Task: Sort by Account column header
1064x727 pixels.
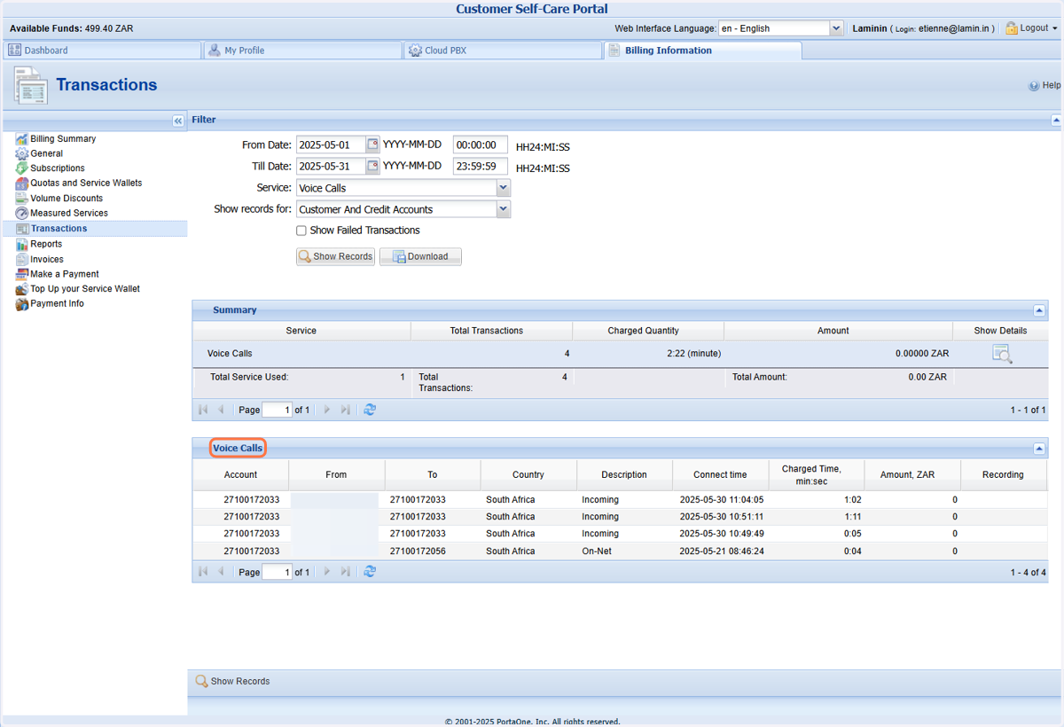Action: point(240,475)
